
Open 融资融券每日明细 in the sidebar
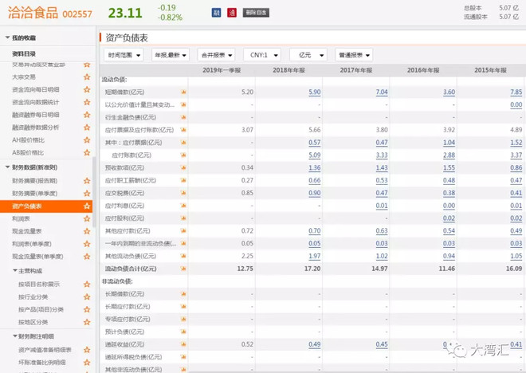(36, 115)
